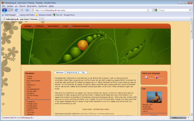Open the McAfee SiteAdvisor dropdown arrow
The height and width of the screenshot is (121, 194).
point(188,118)
